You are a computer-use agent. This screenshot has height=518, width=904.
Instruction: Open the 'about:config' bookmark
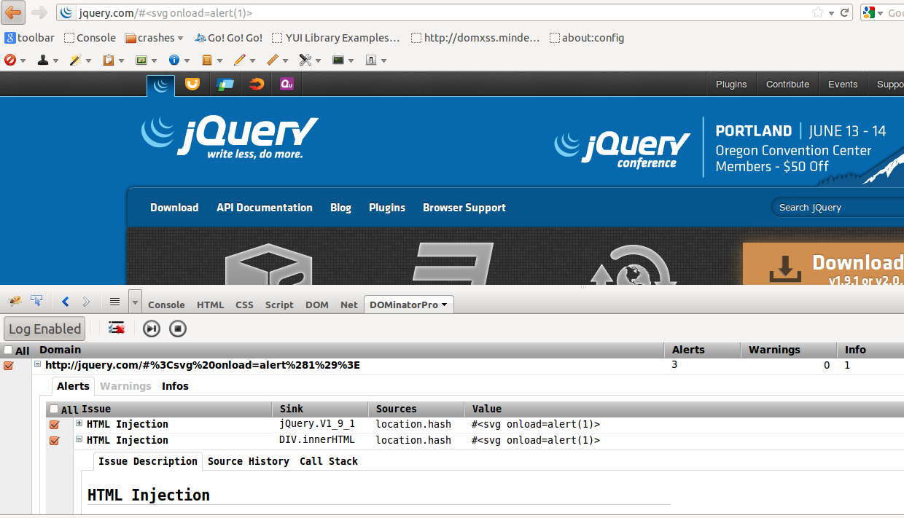[x=587, y=38]
